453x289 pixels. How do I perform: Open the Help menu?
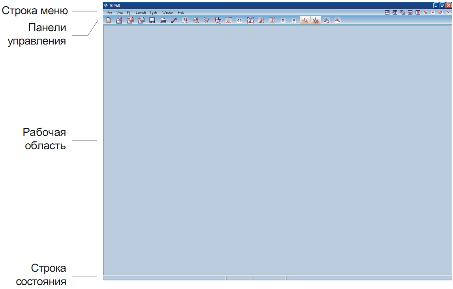click(181, 13)
